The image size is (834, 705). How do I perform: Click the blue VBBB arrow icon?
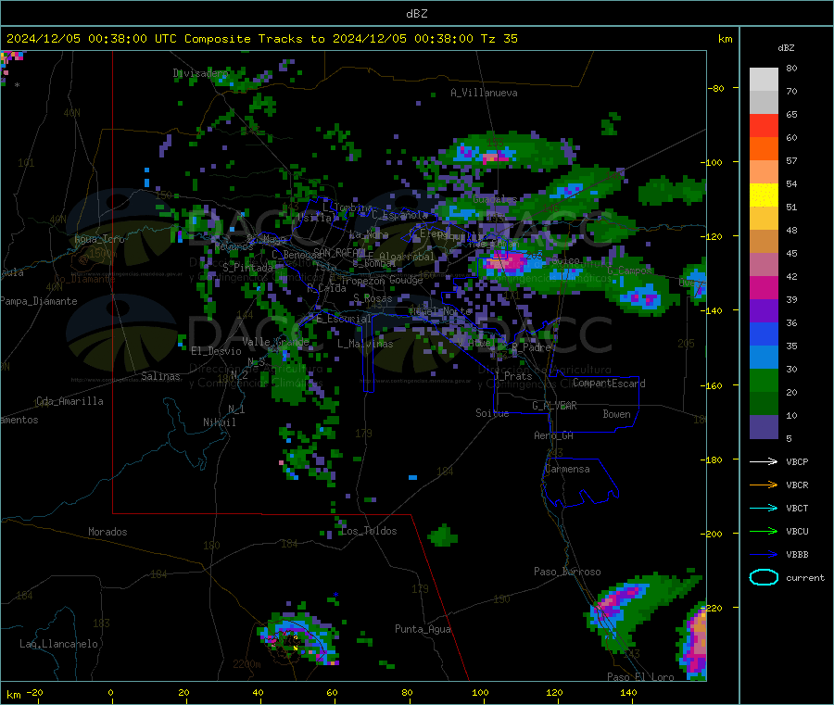pos(764,554)
